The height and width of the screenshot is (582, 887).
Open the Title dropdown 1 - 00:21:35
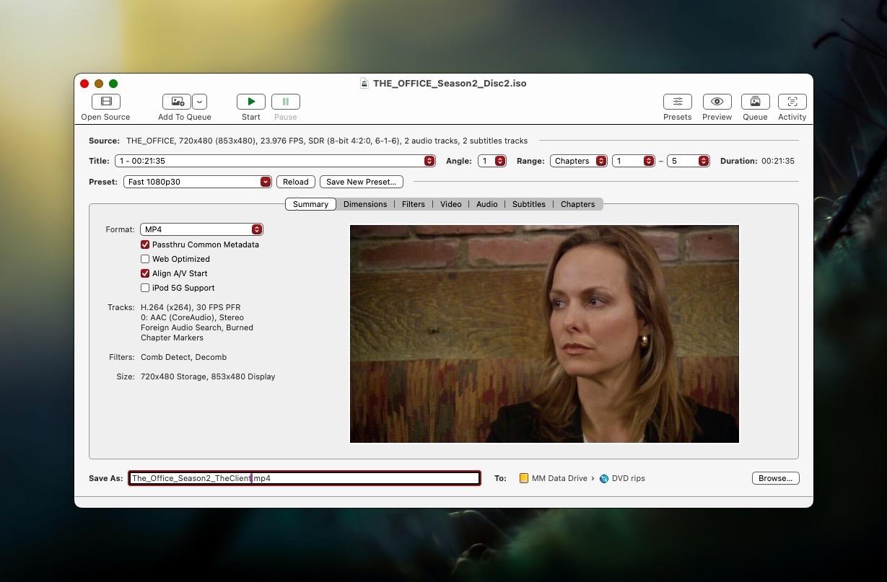click(275, 161)
